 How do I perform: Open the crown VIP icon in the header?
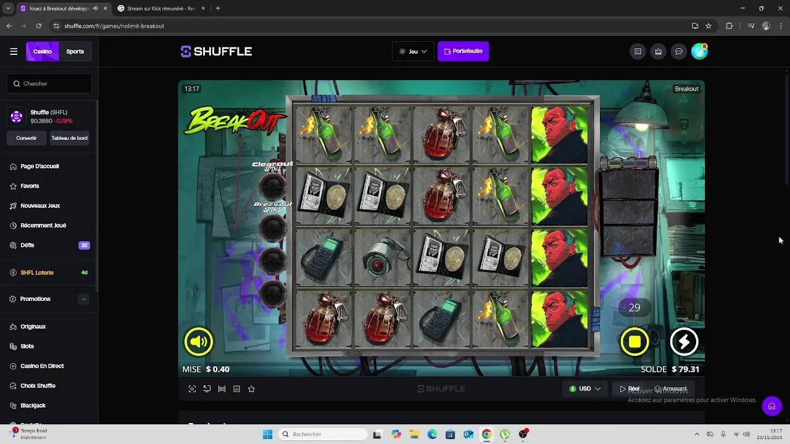tap(658, 52)
